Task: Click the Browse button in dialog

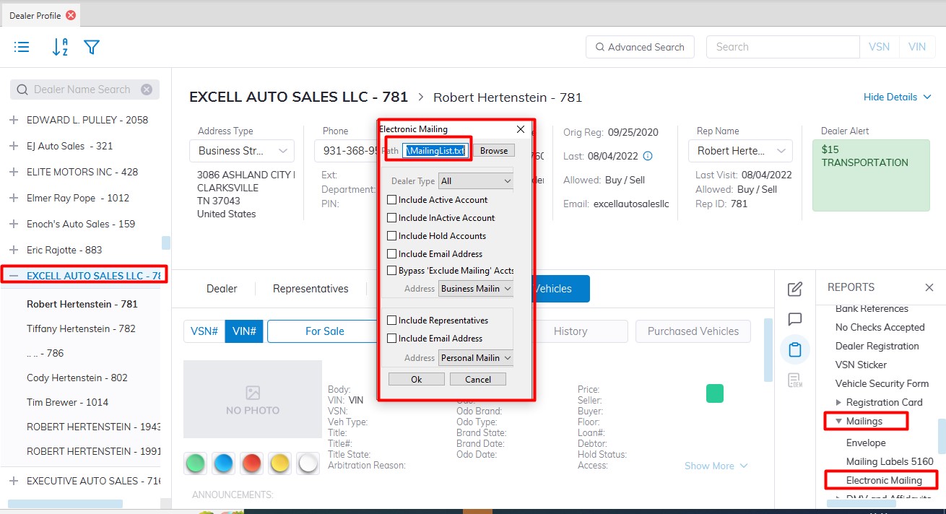Action: [494, 151]
